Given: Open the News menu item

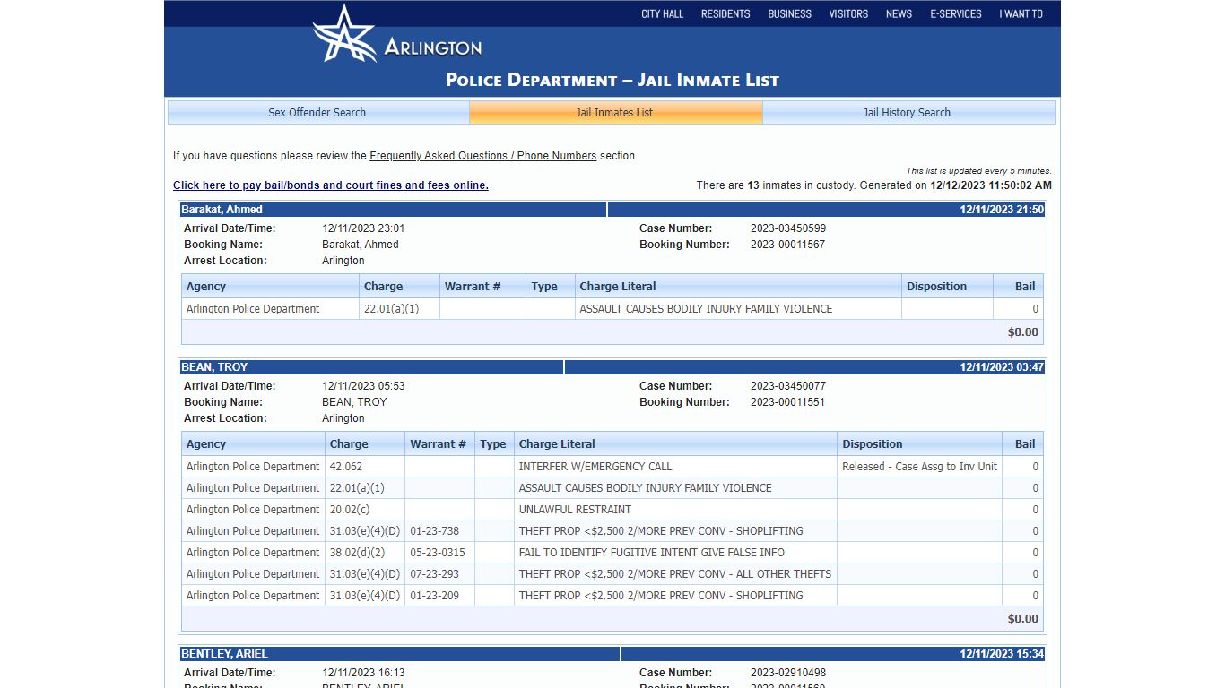Looking at the screenshot, I should [x=899, y=13].
